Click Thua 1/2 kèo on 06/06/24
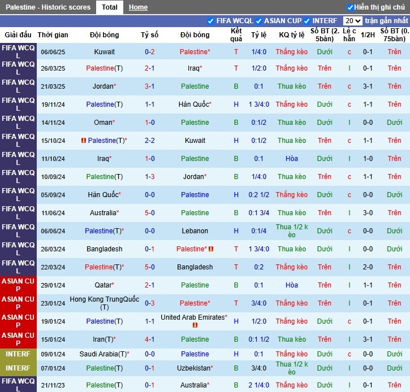 [x=292, y=231]
